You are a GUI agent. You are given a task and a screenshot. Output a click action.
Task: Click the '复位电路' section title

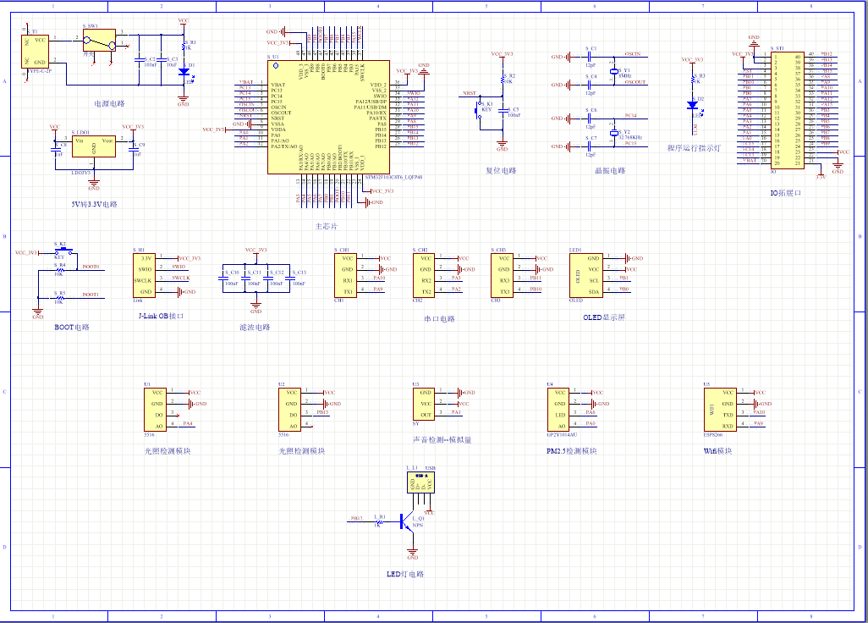coord(501,171)
